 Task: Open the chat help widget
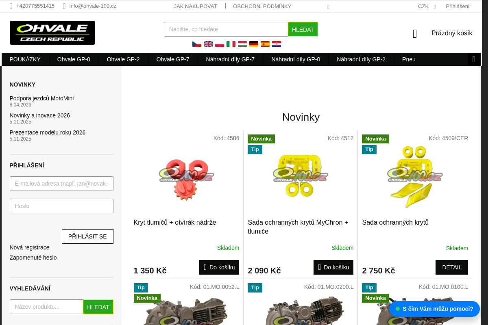(x=434, y=309)
